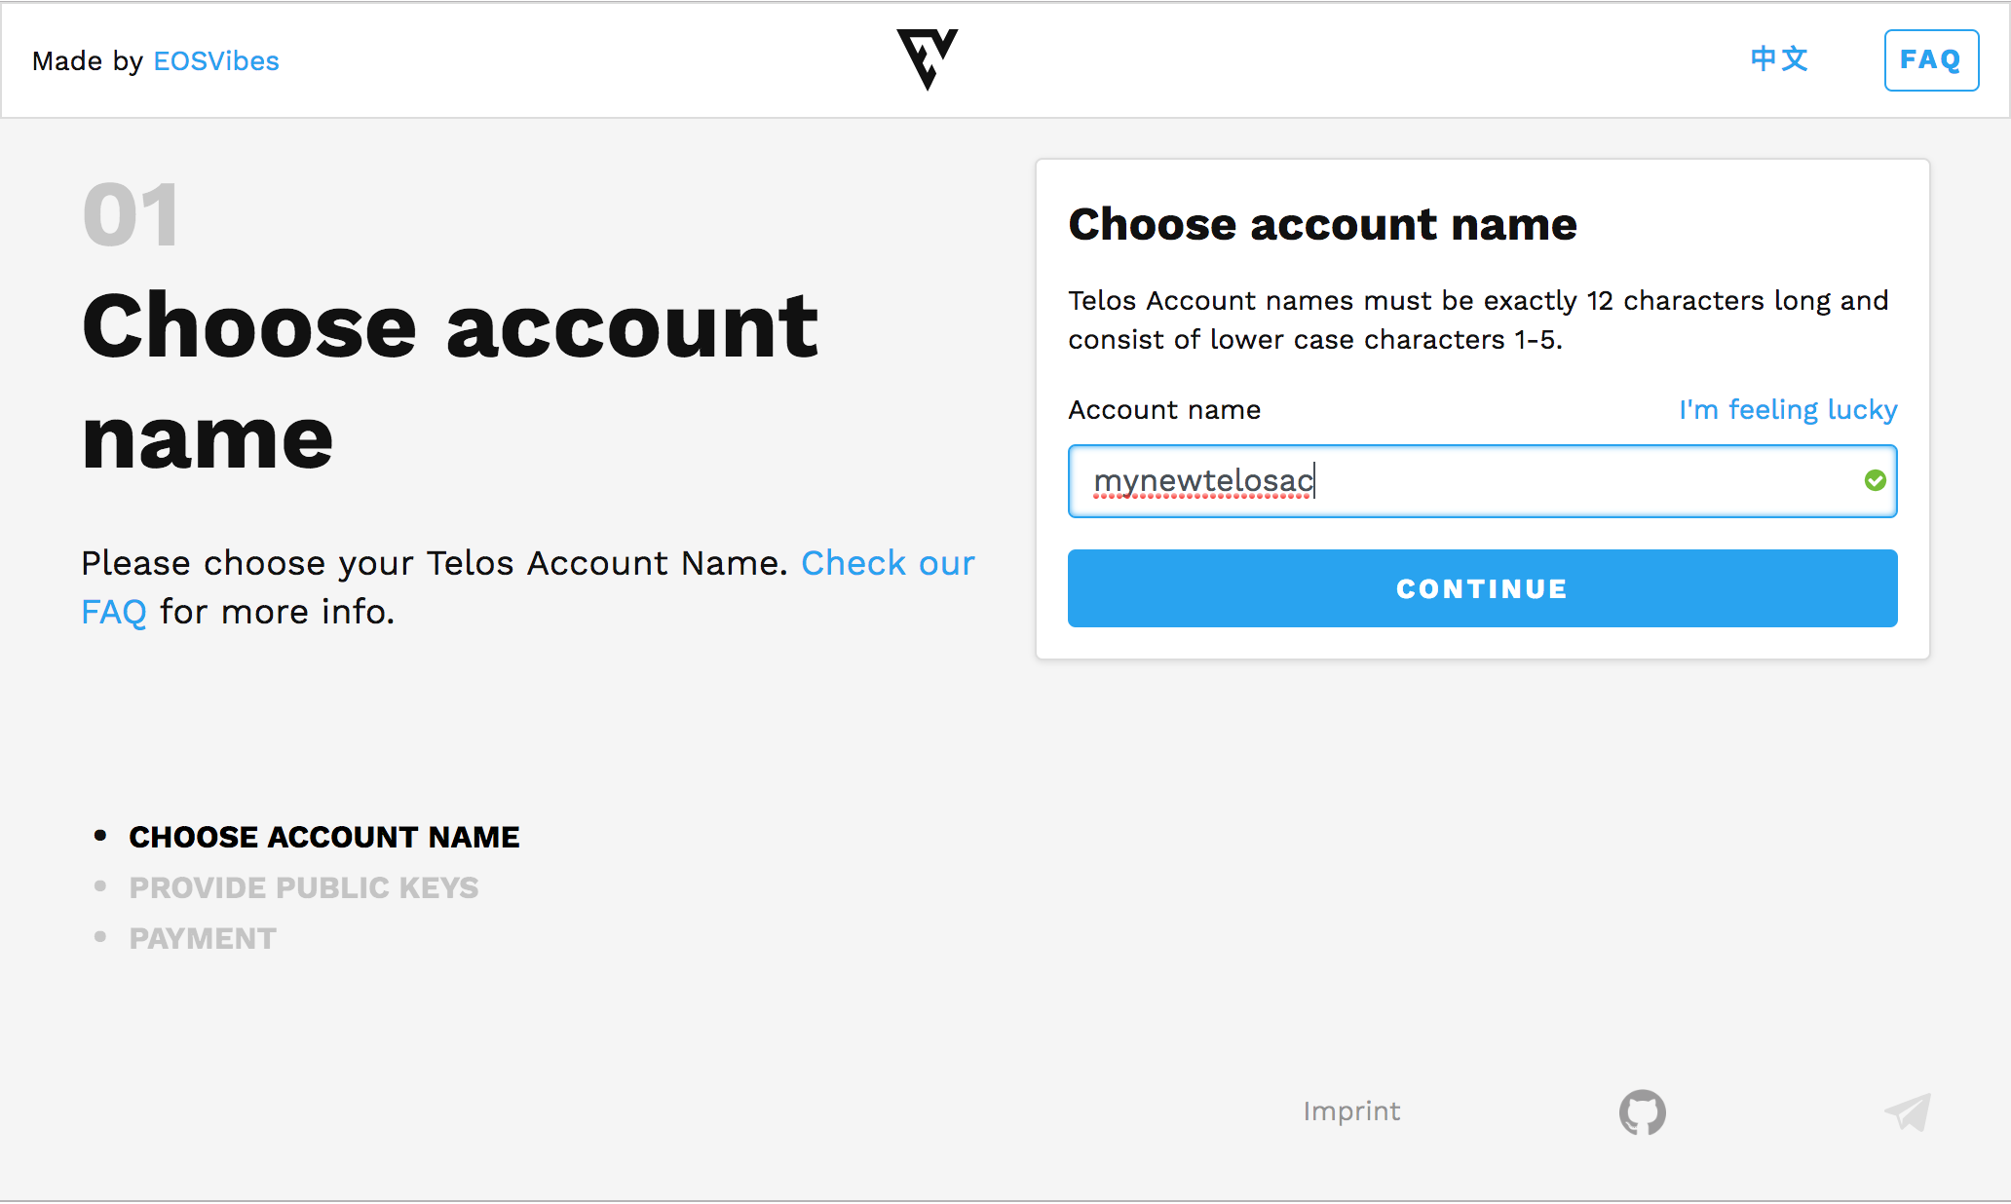
Task: Click the blue CONTINUE button
Action: (x=1482, y=588)
